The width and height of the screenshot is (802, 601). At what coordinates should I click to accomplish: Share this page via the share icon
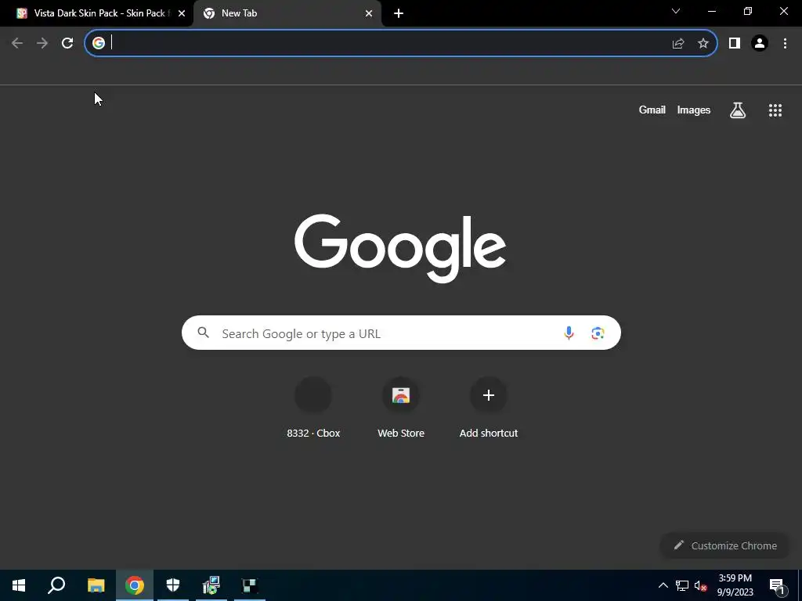(x=678, y=44)
